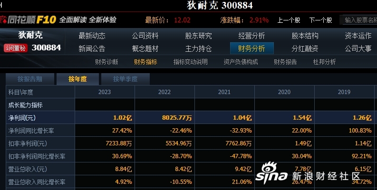Screen dimensions: 377x190
Task: Open 分红融资 section
Action: pos(305,48)
